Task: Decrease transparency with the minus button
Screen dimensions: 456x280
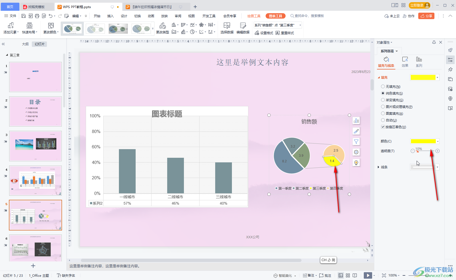Action: tap(413, 151)
